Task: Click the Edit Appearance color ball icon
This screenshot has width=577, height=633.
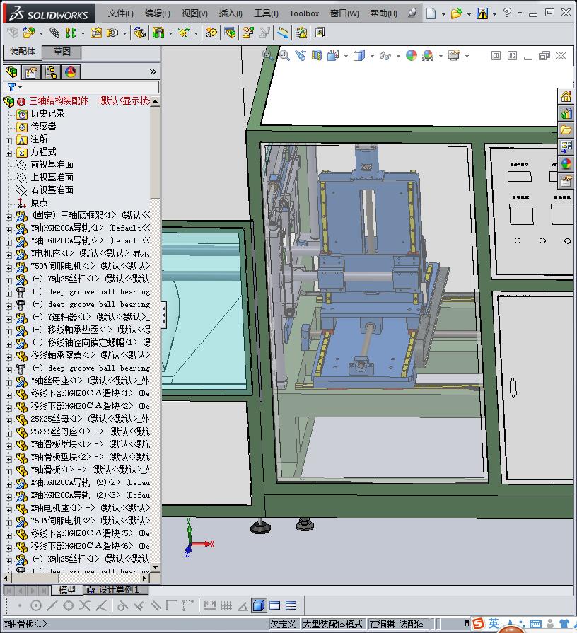Action: coord(412,55)
